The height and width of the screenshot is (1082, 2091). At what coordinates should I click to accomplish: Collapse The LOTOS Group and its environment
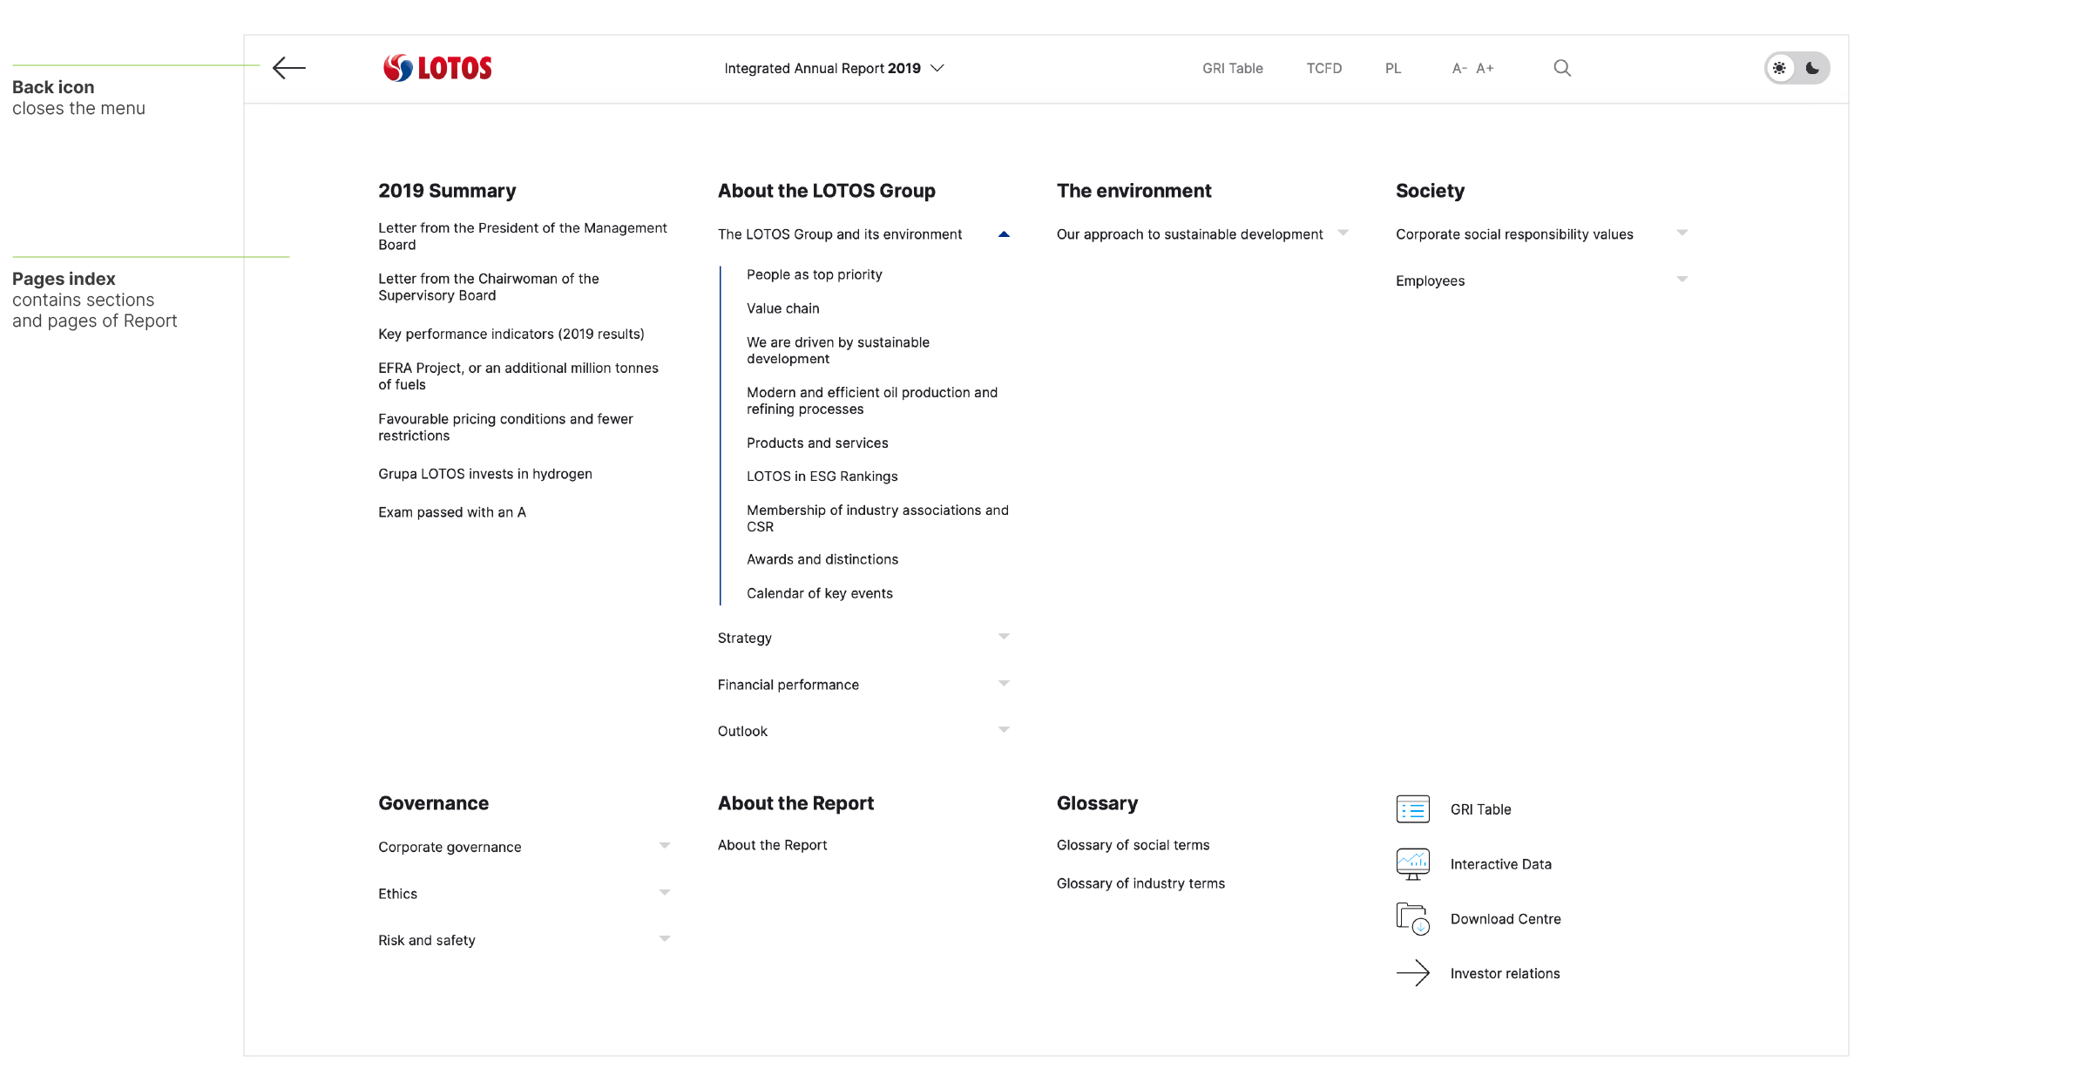pos(1004,234)
